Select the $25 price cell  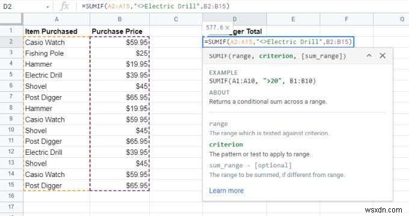(120, 53)
